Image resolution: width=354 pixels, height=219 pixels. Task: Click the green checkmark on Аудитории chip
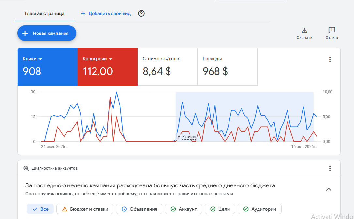(x=246, y=209)
